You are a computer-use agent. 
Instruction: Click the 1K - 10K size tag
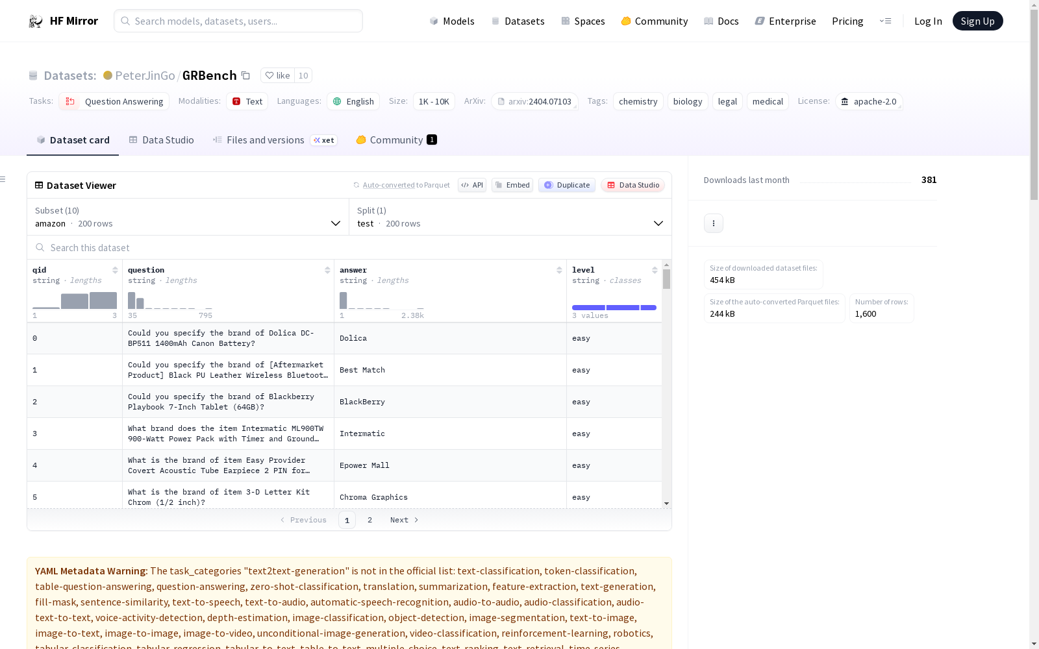tap(434, 101)
